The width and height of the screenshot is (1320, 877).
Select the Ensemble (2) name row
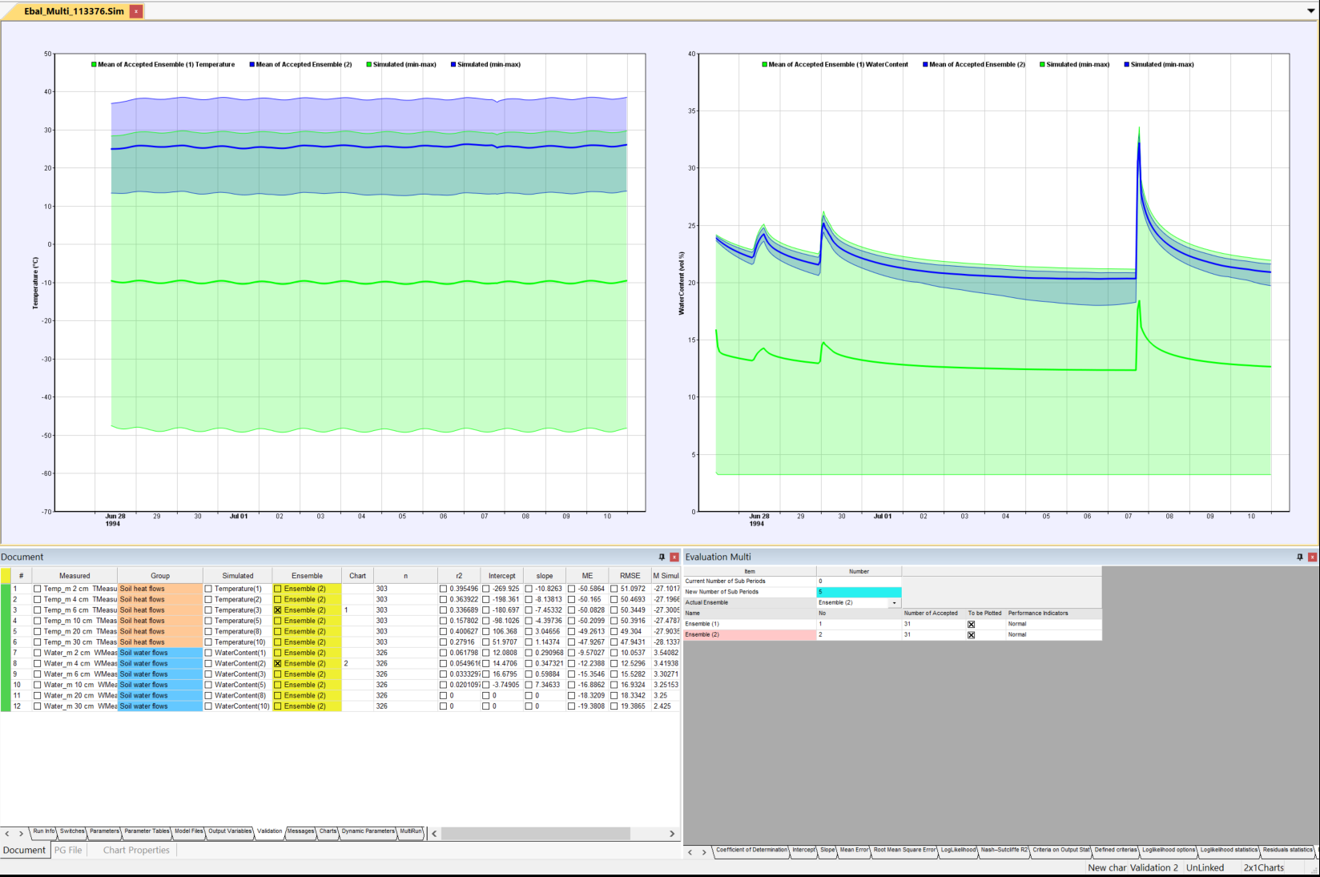click(x=750, y=634)
